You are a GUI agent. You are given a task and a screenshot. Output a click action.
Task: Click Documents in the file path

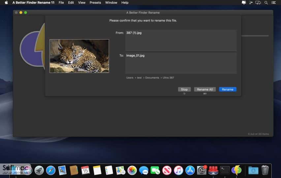152,78
